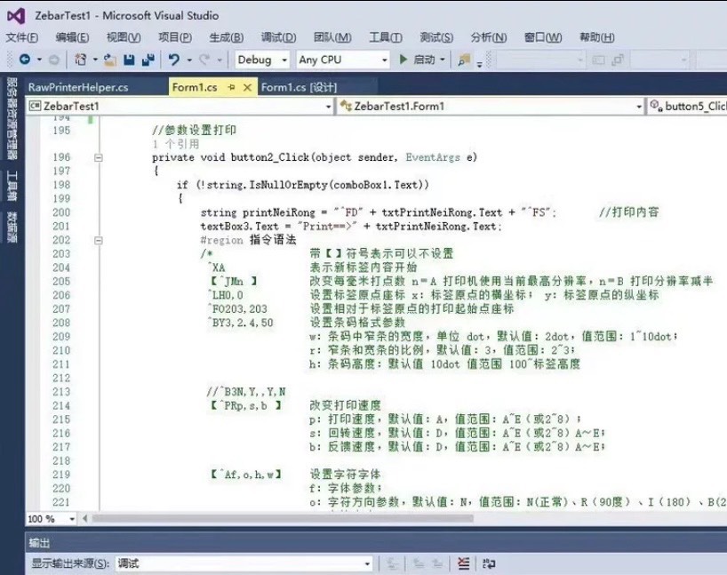727x575 pixels.
Task: Open the Debug configuration dropdown
Action: (262, 60)
